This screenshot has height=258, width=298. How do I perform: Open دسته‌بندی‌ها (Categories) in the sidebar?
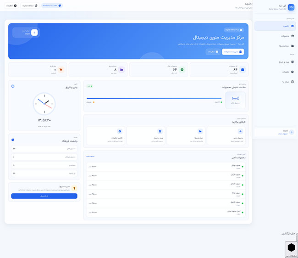[275, 46]
